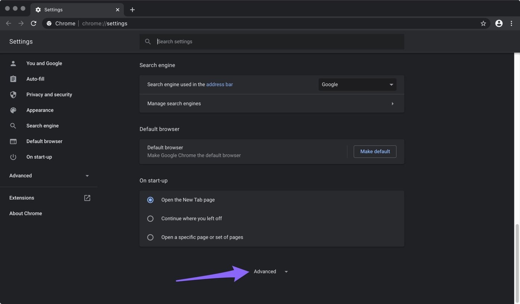Open a new tab with the plus button
The image size is (520, 304).
(132, 10)
